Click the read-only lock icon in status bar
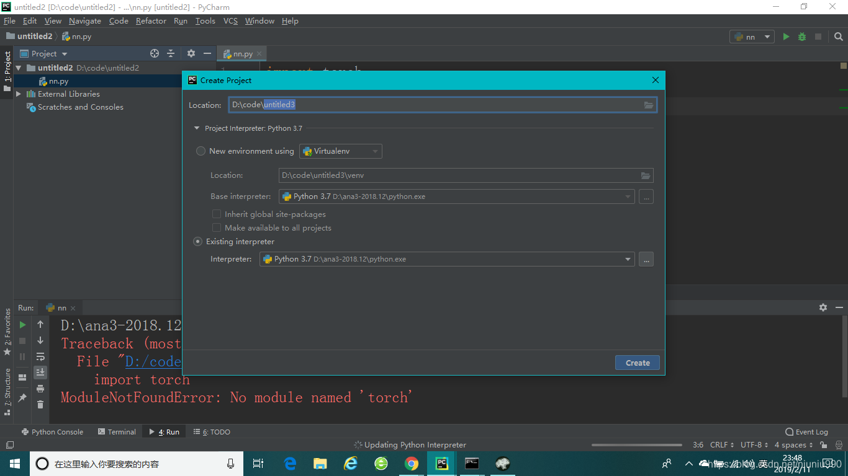This screenshot has width=848, height=476. pos(823,445)
